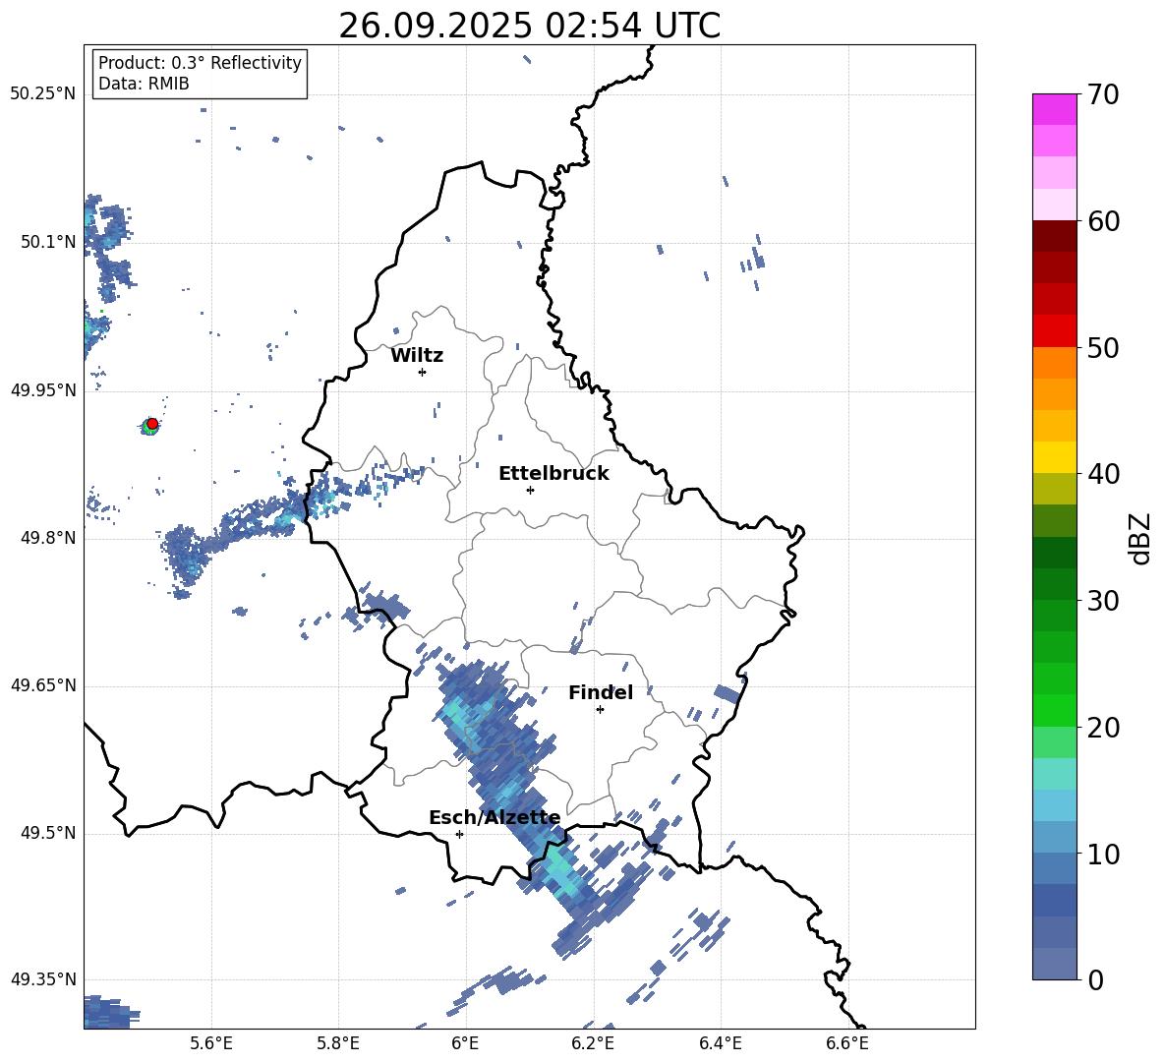The height and width of the screenshot is (1063, 1164).
Task: Click the bright green 20 dBZ colorbar segment
Action: pos(1054,710)
